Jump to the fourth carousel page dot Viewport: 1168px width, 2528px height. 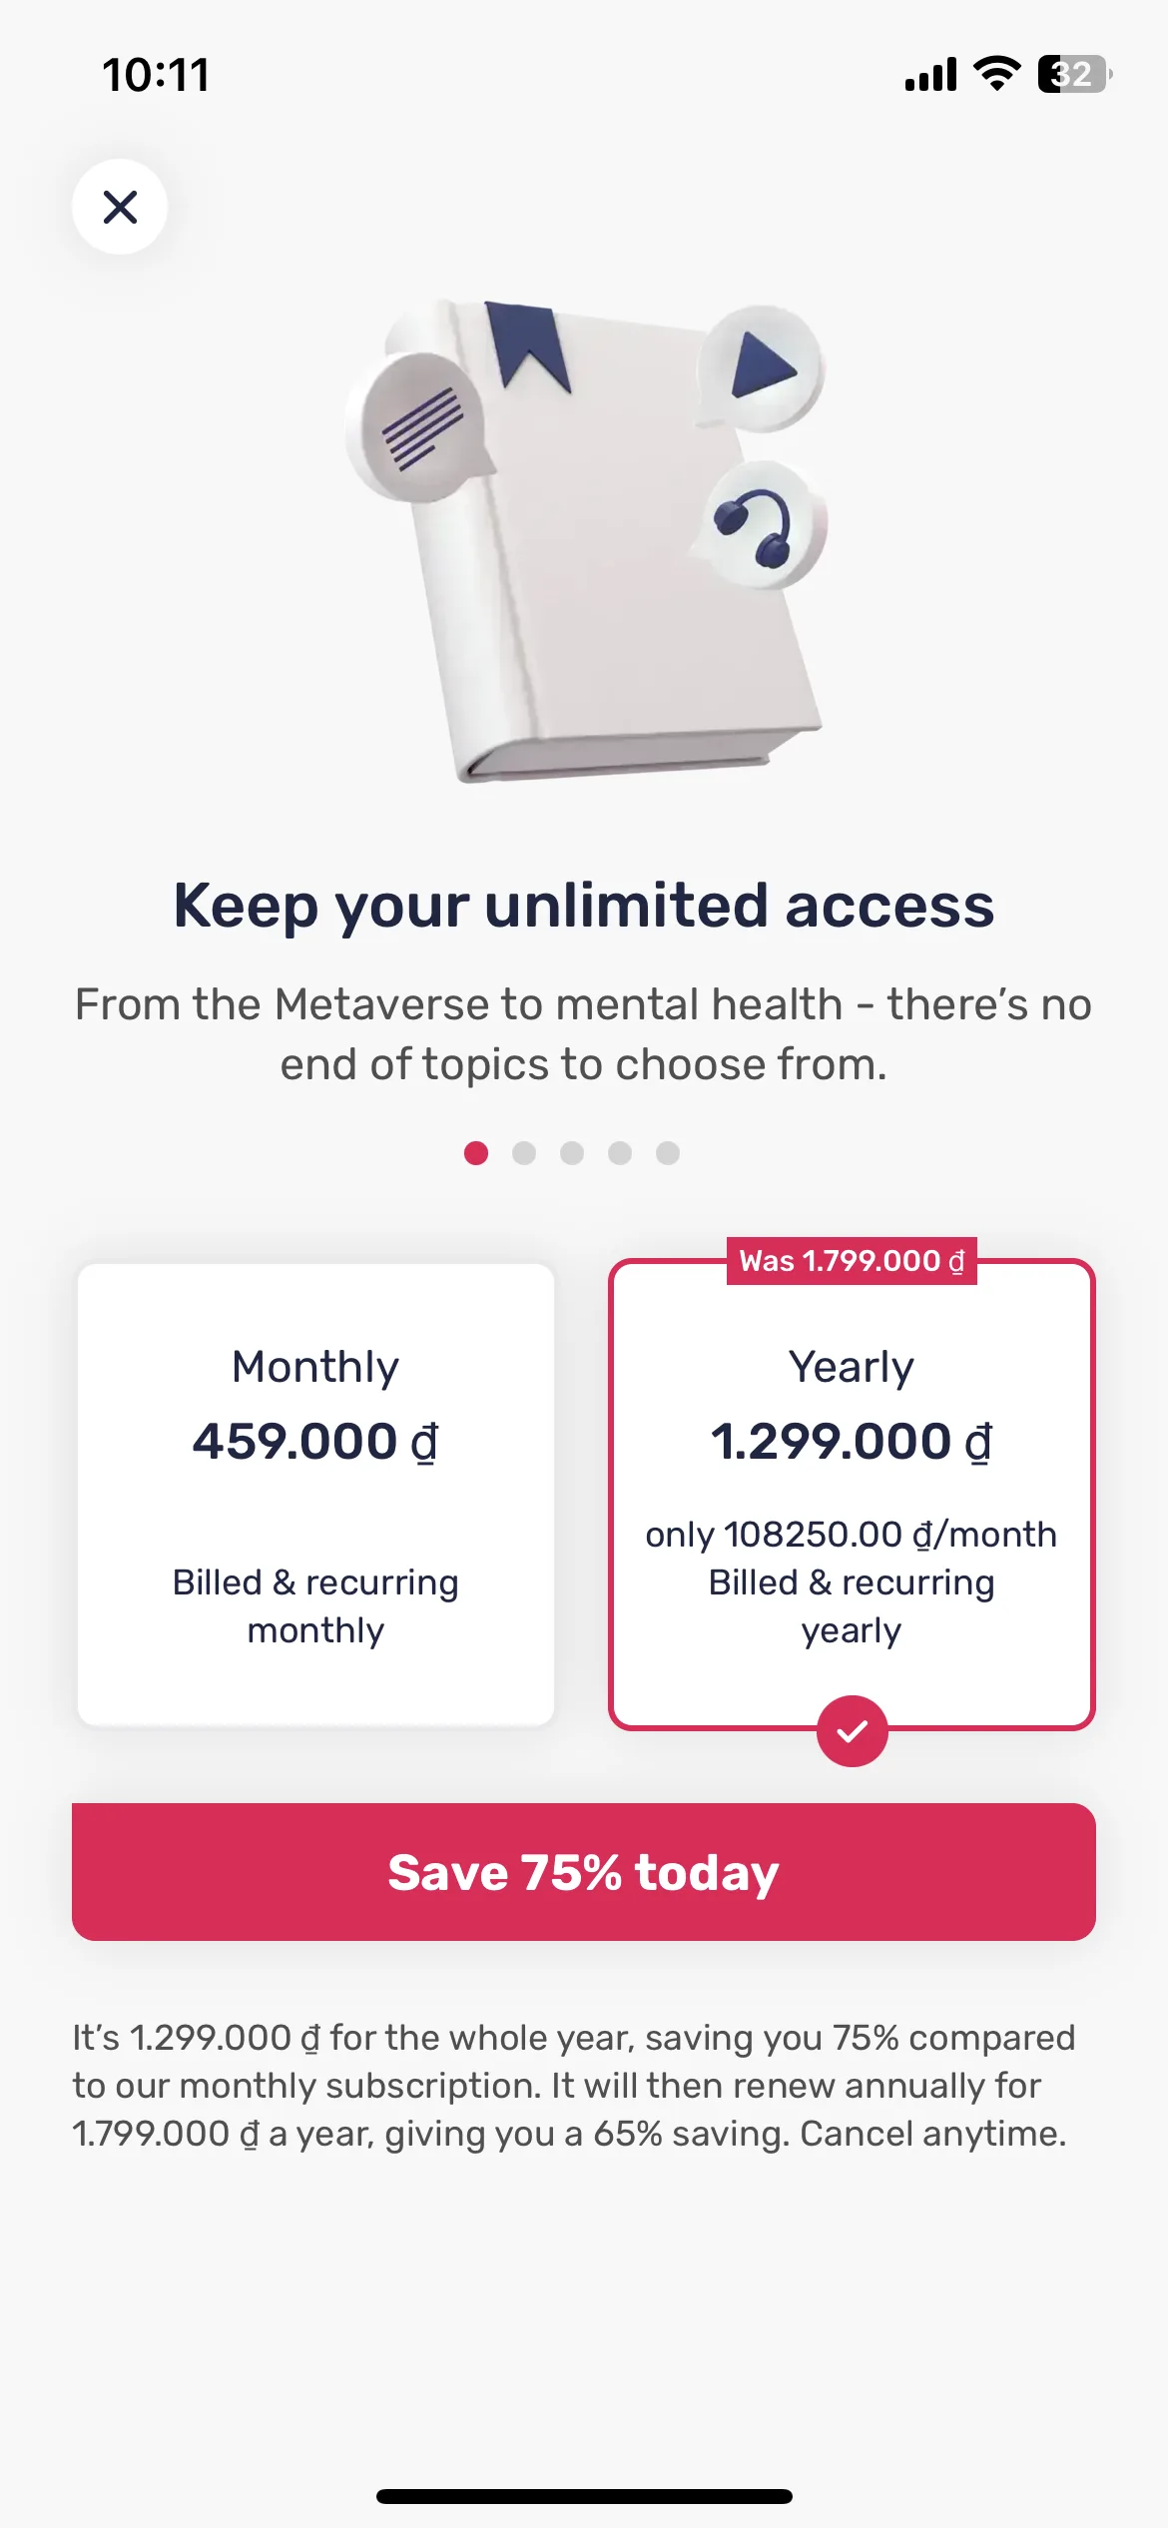click(620, 1153)
